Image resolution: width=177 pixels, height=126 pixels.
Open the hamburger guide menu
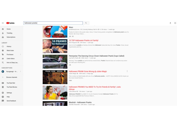tap(3, 23)
